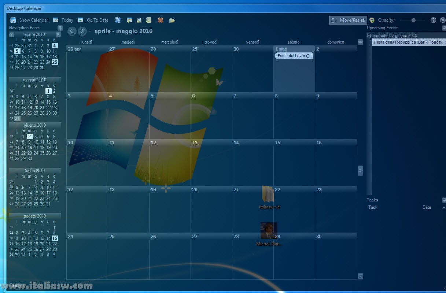Select highlighted 25 in aprile mini calendar
Viewport: 446px width, 293px height.
point(55,62)
